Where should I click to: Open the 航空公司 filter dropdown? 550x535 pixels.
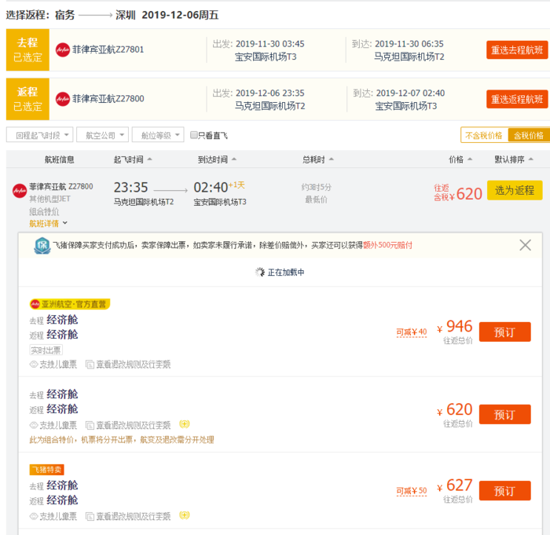(101, 135)
